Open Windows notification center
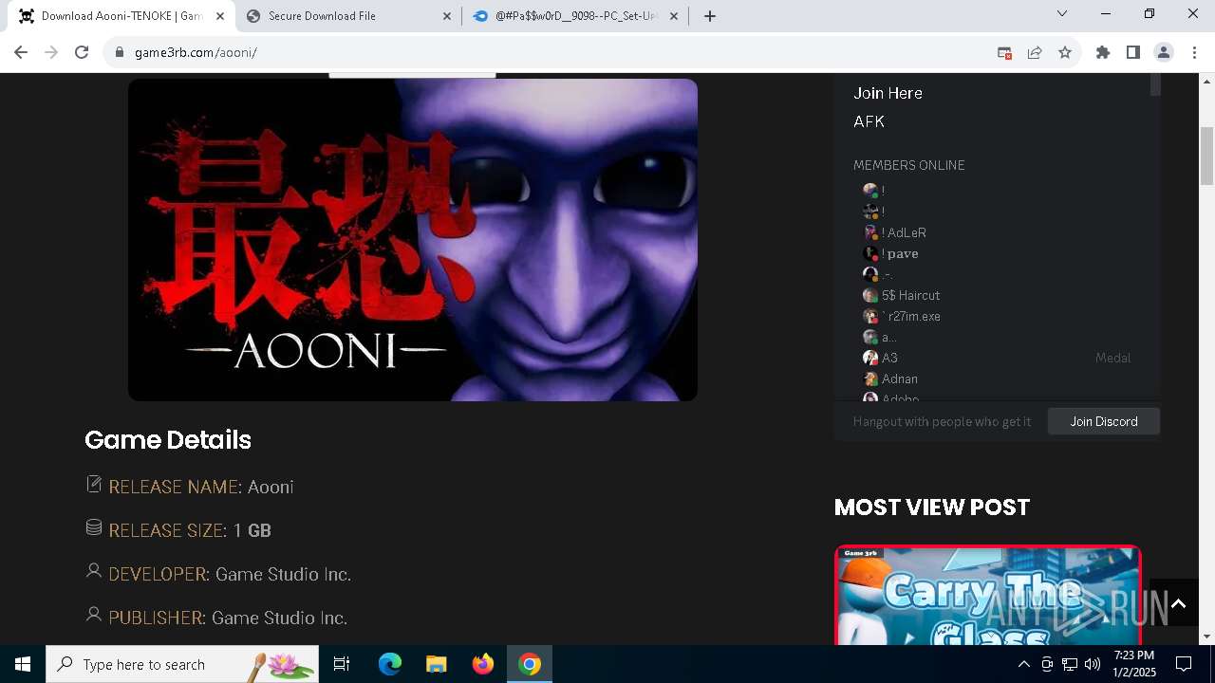This screenshot has height=683, width=1215. click(1184, 664)
